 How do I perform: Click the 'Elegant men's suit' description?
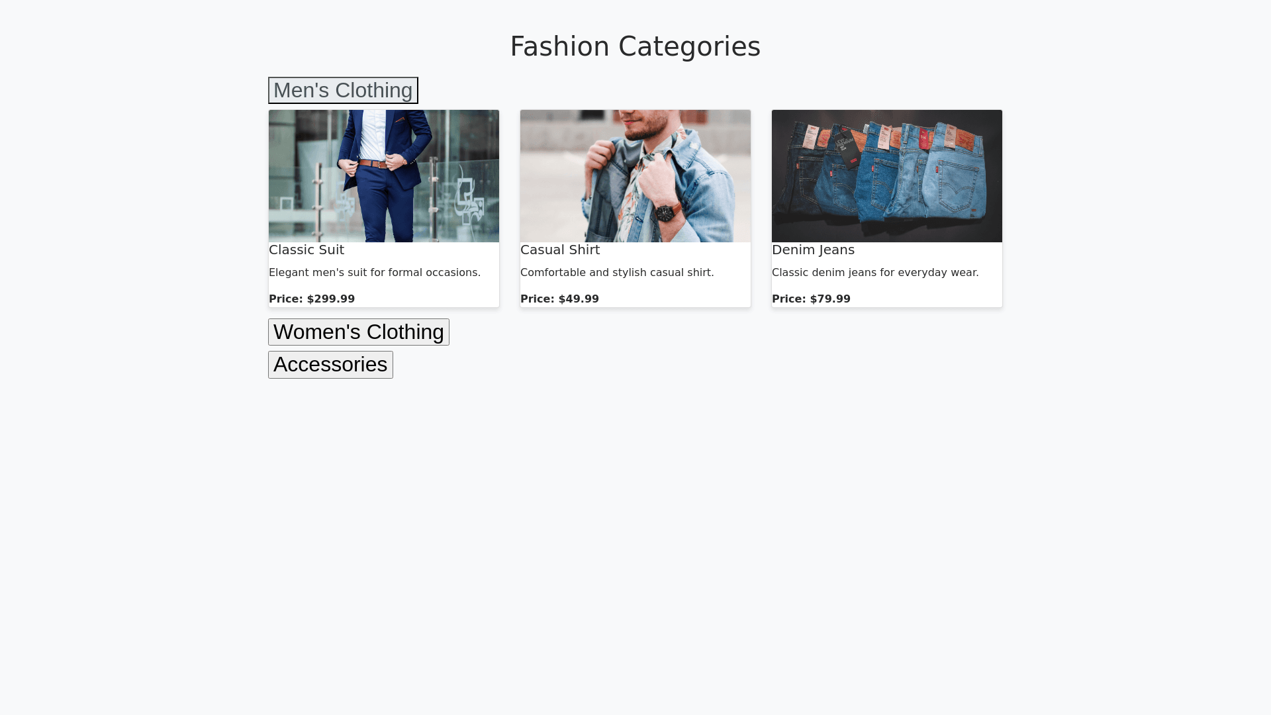point(375,272)
